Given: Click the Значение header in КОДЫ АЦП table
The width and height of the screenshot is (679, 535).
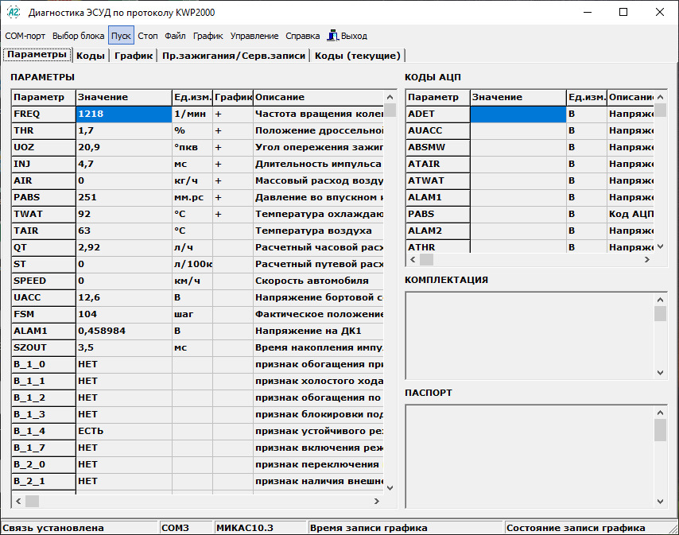Looking at the screenshot, I should point(518,98).
